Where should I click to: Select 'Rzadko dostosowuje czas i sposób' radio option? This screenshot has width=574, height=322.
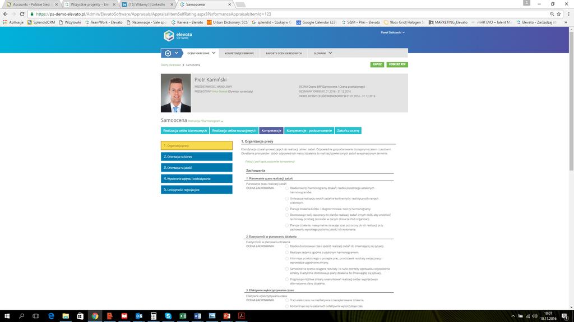pos(287,246)
